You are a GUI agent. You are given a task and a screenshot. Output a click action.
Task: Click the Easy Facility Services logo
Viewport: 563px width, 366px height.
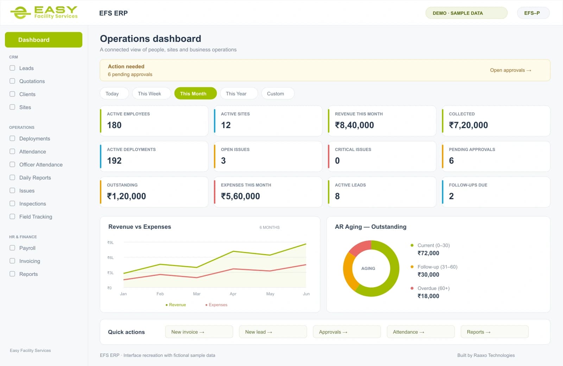coord(44,13)
